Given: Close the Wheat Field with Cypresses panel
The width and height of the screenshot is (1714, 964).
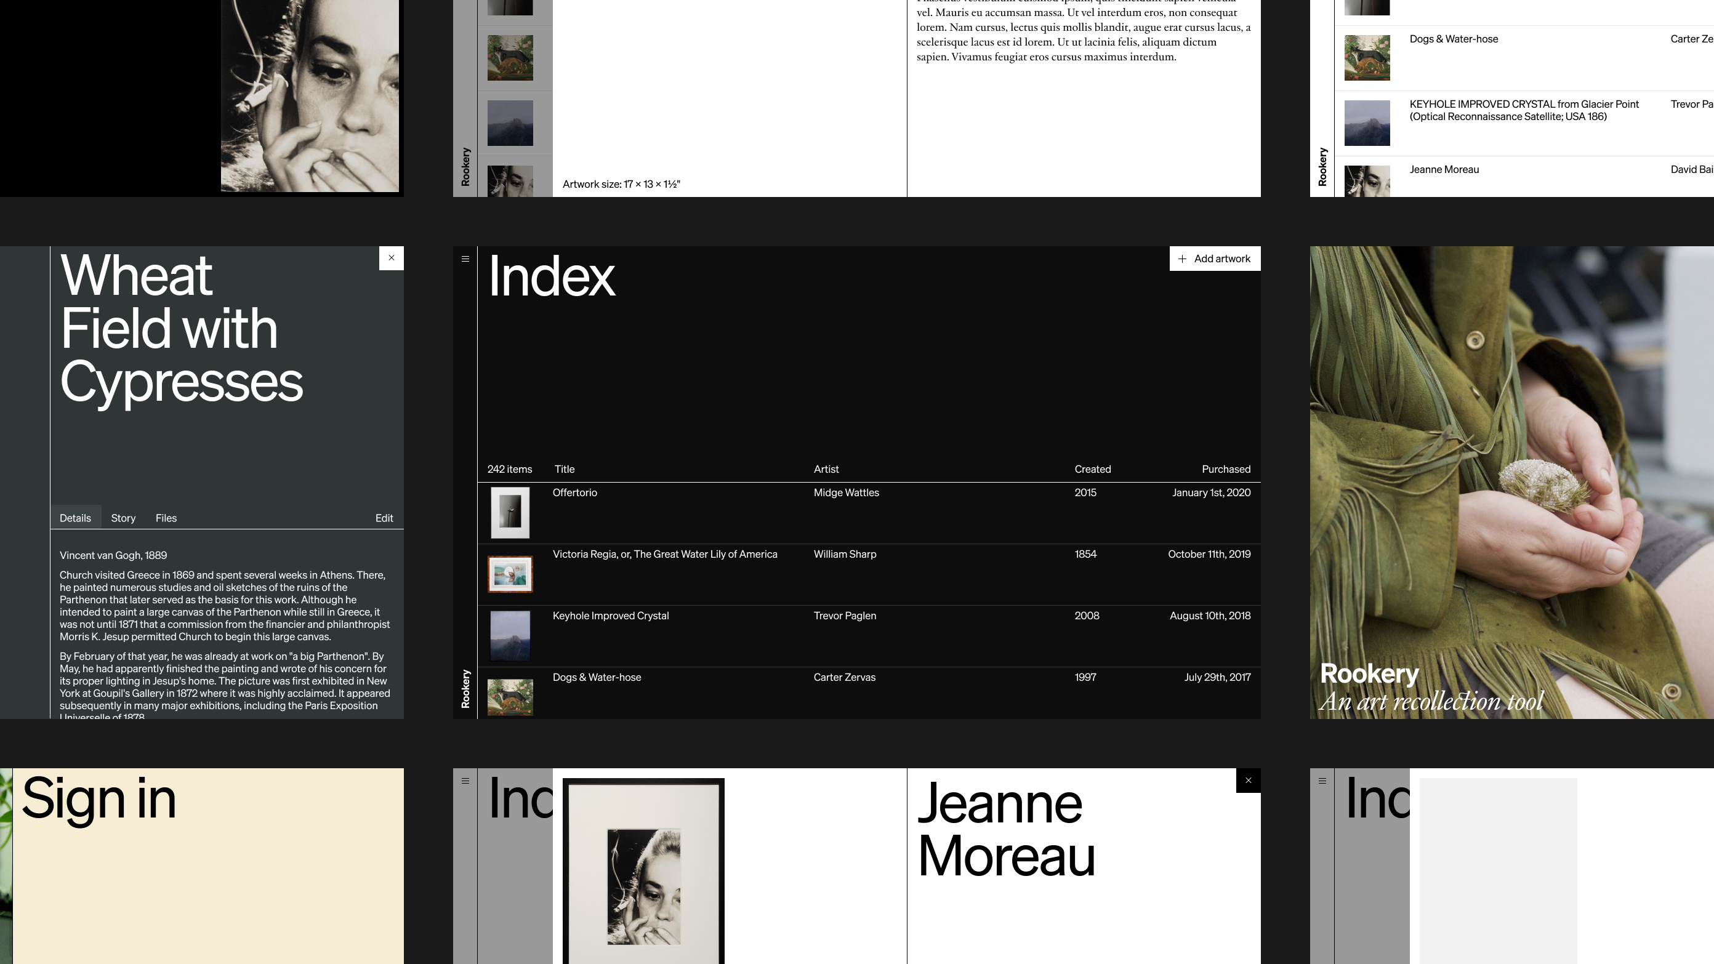Looking at the screenshot, I should [x=391, y=257].
